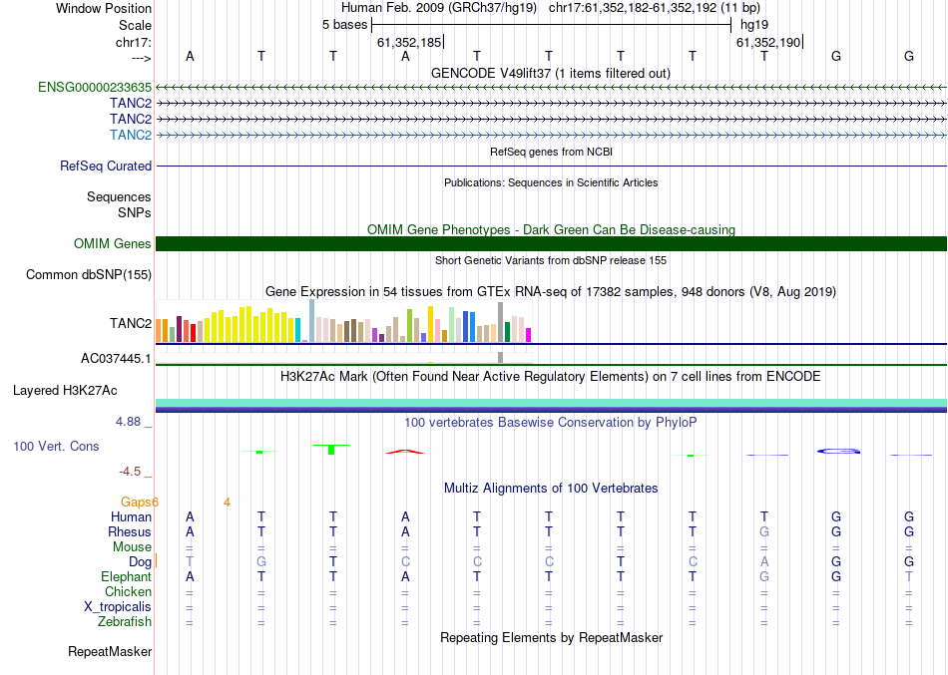Select the Common dbSNP(155) track label
The height and width of the screenshot is (675, 948).
click(x=89, y=274)
